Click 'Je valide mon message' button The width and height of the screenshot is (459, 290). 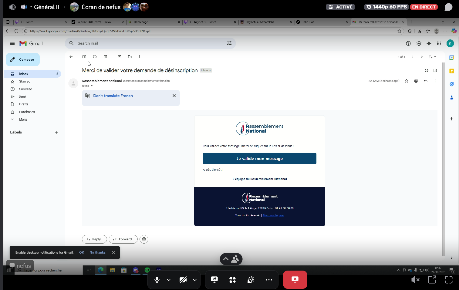(259, 159)
